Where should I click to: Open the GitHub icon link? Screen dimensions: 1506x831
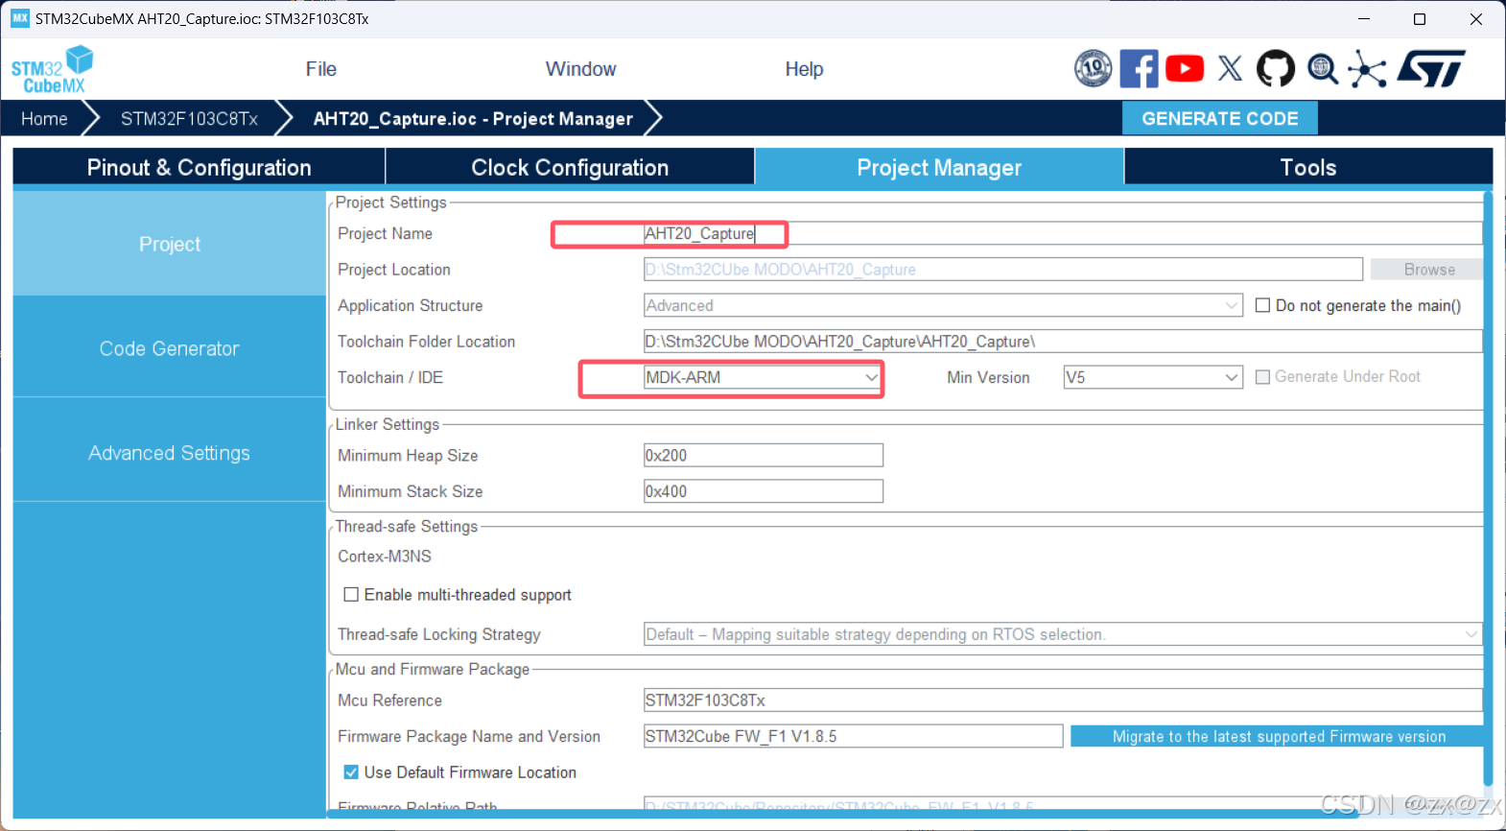click(x=1276, y=68)
